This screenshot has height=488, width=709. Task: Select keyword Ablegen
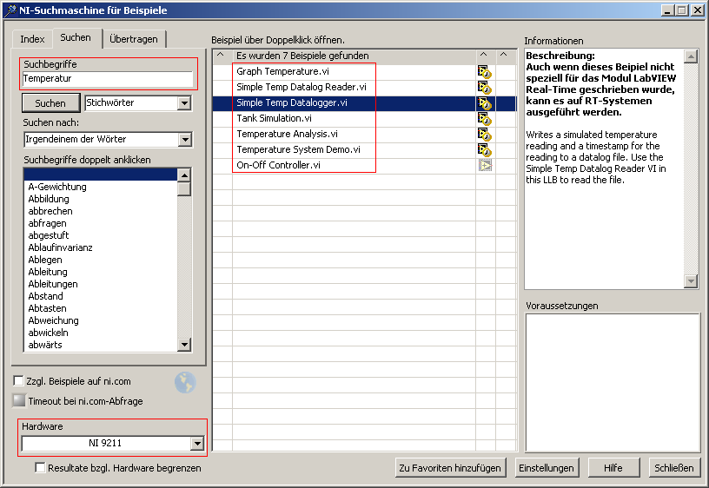45,260
